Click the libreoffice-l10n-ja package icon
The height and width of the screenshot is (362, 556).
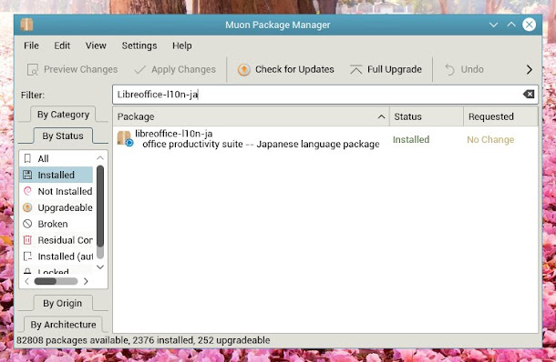point(125,138)
